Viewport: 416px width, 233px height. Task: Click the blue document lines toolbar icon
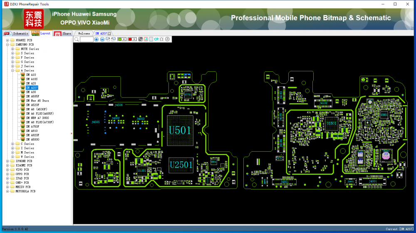(151, 39)
